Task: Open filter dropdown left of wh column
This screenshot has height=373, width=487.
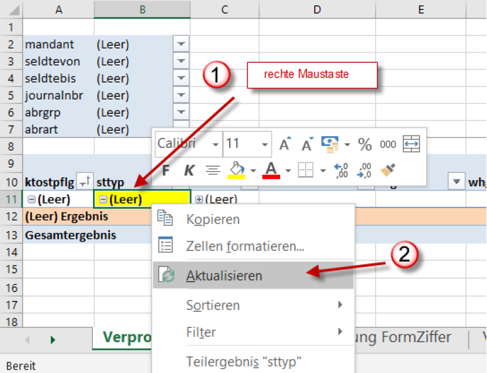Action: point(456,181)
